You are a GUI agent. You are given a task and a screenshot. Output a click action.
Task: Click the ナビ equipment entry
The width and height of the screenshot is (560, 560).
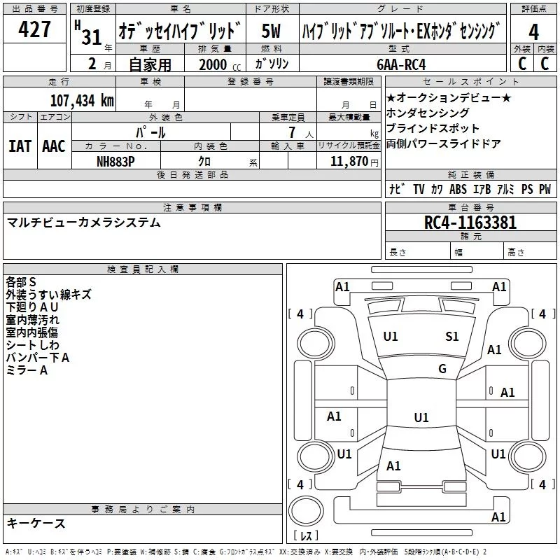click(x=397, y=189)
